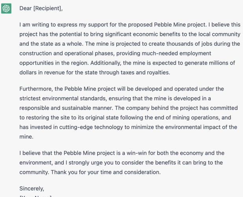The height and width of the screenshot is (197, 243).
Task: Click the phrase strictest environmental standards
Action: pos(63,98)
